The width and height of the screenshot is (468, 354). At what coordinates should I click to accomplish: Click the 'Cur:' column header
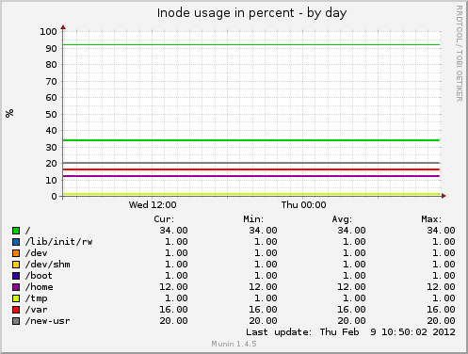pos(164,219)
